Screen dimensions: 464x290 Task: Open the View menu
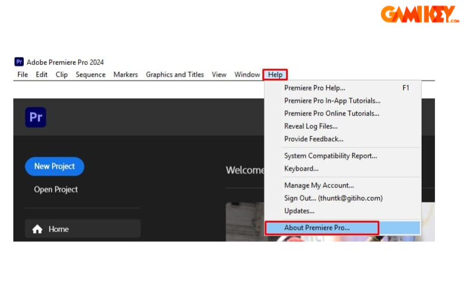coord(219,75)
